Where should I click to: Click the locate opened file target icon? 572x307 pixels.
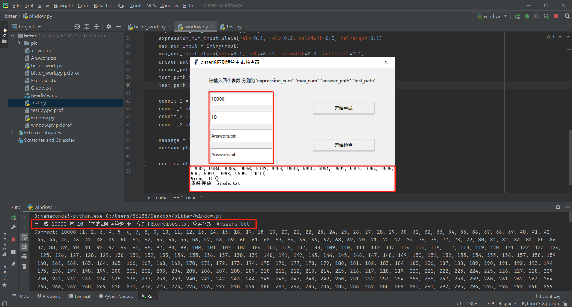(77, 27)
